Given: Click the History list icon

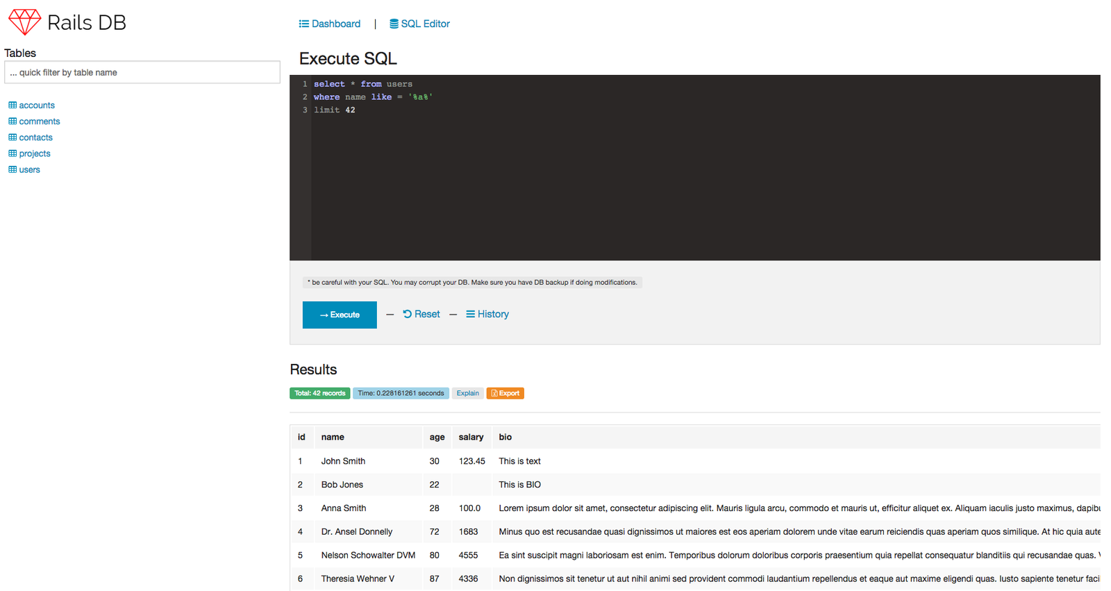Looking at the screenshot, I should coord(470,314).
